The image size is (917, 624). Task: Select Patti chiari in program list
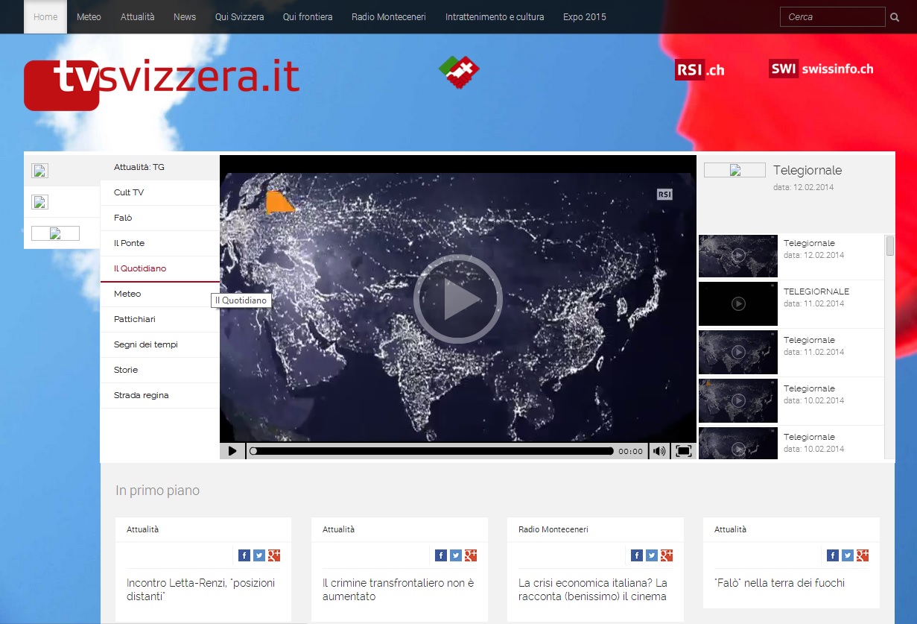(x=160, y=319)
